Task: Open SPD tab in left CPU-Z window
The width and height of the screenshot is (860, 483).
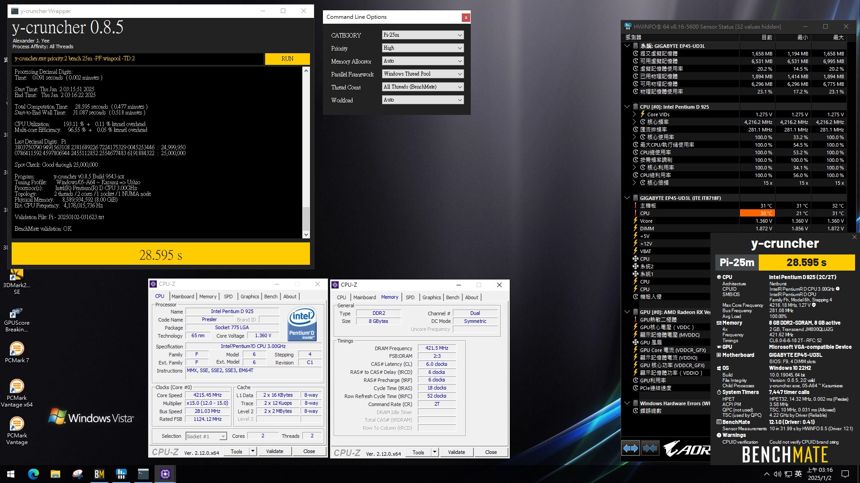Action: (x=228, y=297)
